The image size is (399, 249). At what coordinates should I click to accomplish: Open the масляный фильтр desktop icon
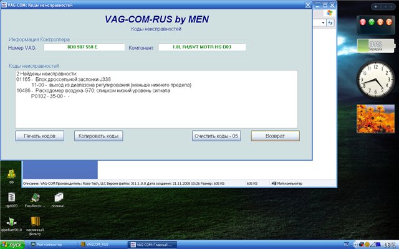pos(36,222)
